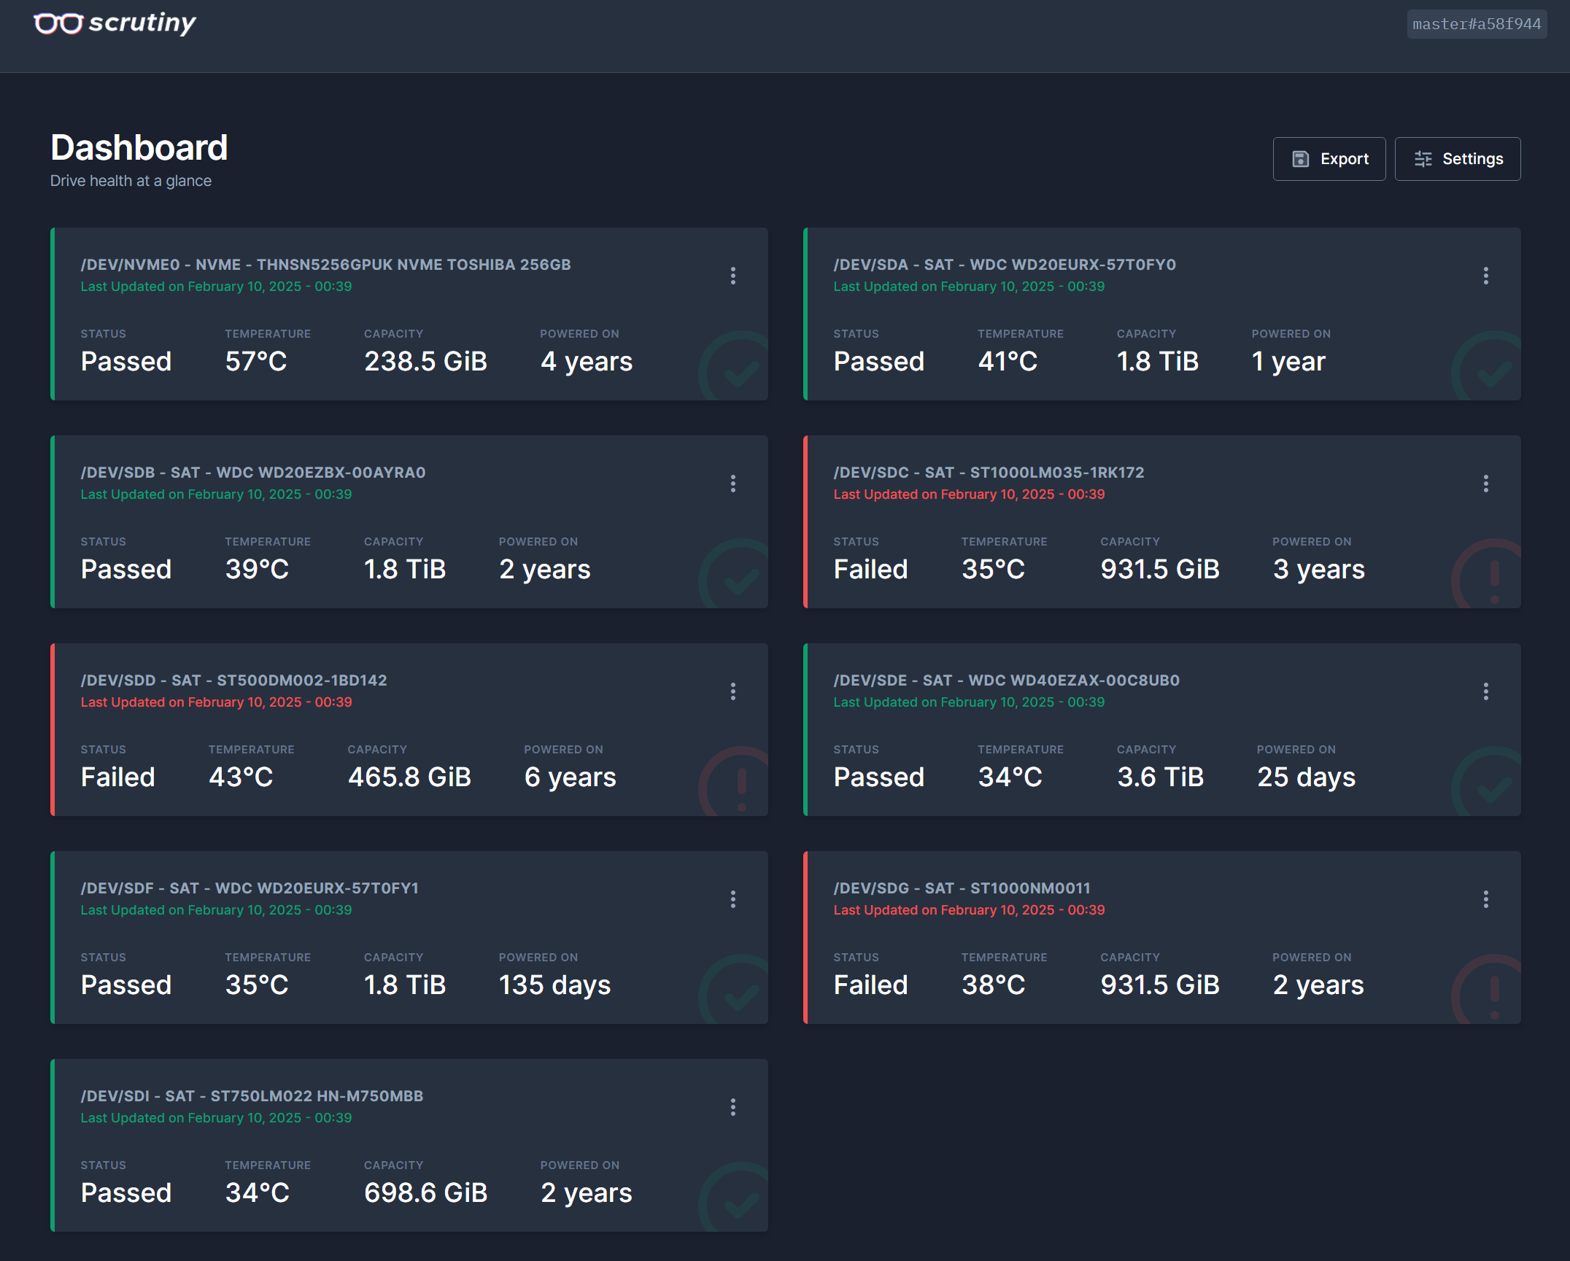Viewport: 1570px width, 1261px height.
Task: Click the scrutiny brand name text
Action: pyautogui.click(x=142, y=23)
